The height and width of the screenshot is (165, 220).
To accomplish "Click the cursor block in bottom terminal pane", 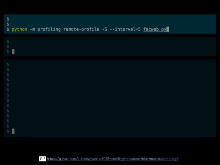I will [x=13, y=131].
